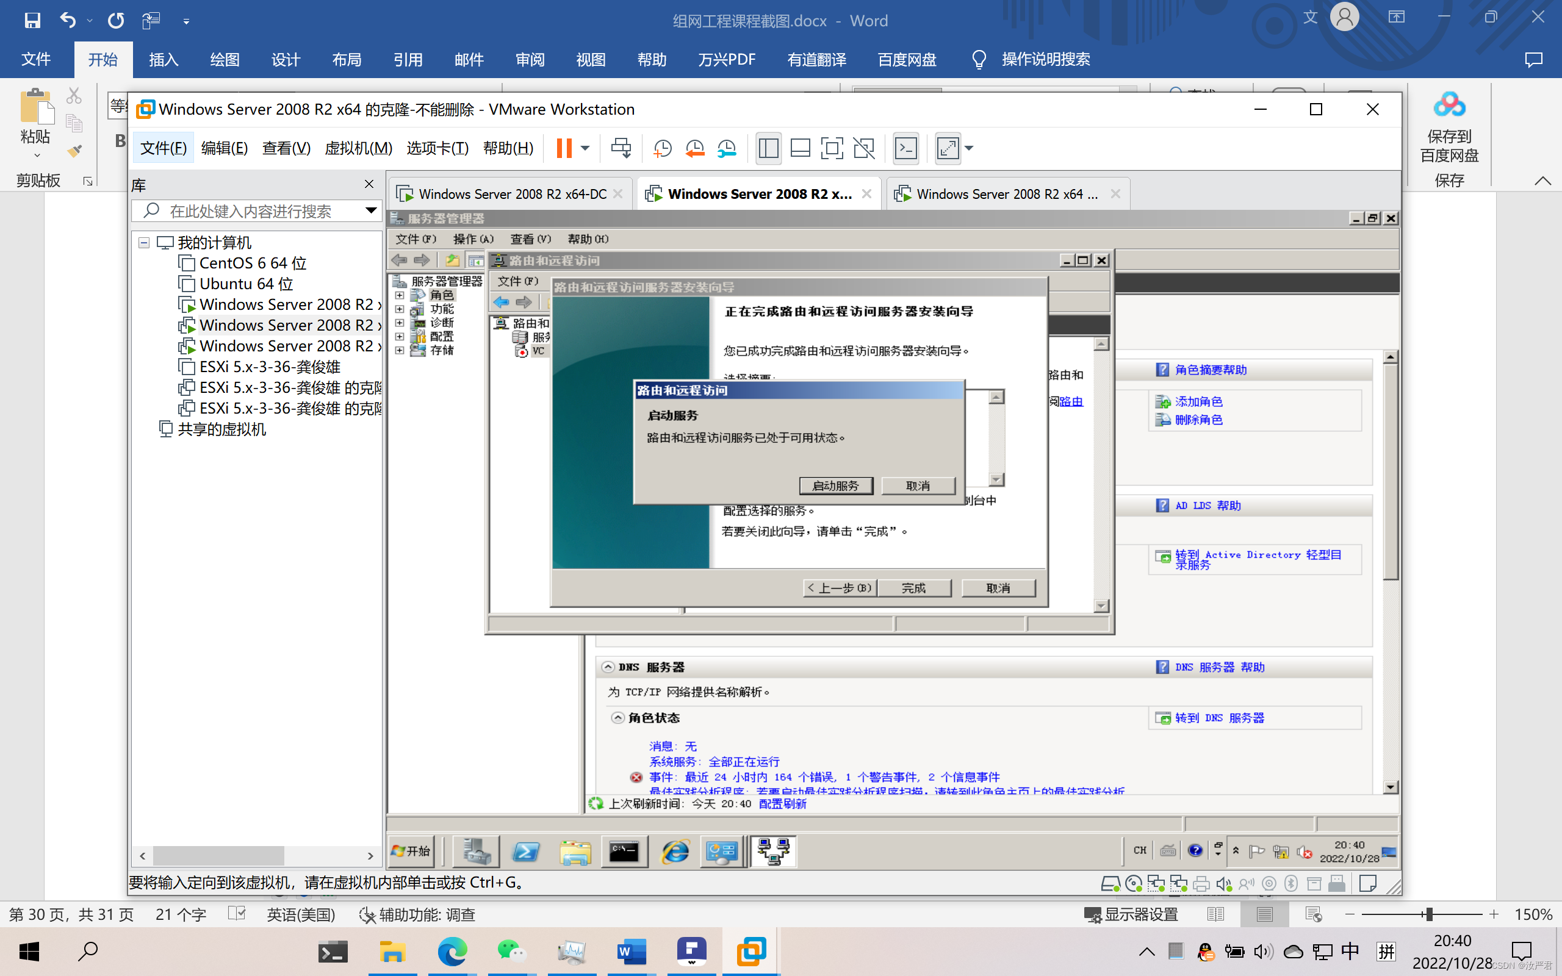This screenshot has width=1562, height=976.
Task: Open the 虚拟机(M) menu
Action: (x=358, y=148)
